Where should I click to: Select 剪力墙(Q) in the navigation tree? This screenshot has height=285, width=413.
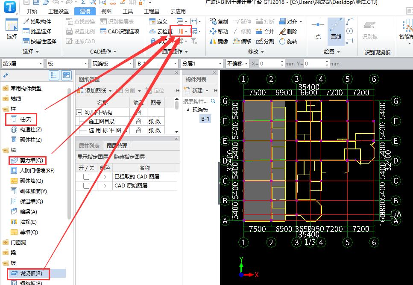pyautogui.click(x=26, y=160)
